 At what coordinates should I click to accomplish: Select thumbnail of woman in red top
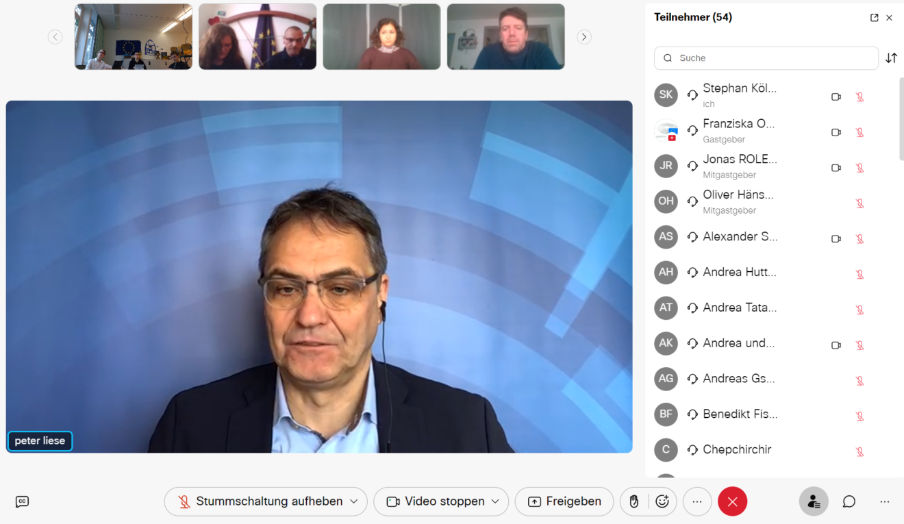381,37
